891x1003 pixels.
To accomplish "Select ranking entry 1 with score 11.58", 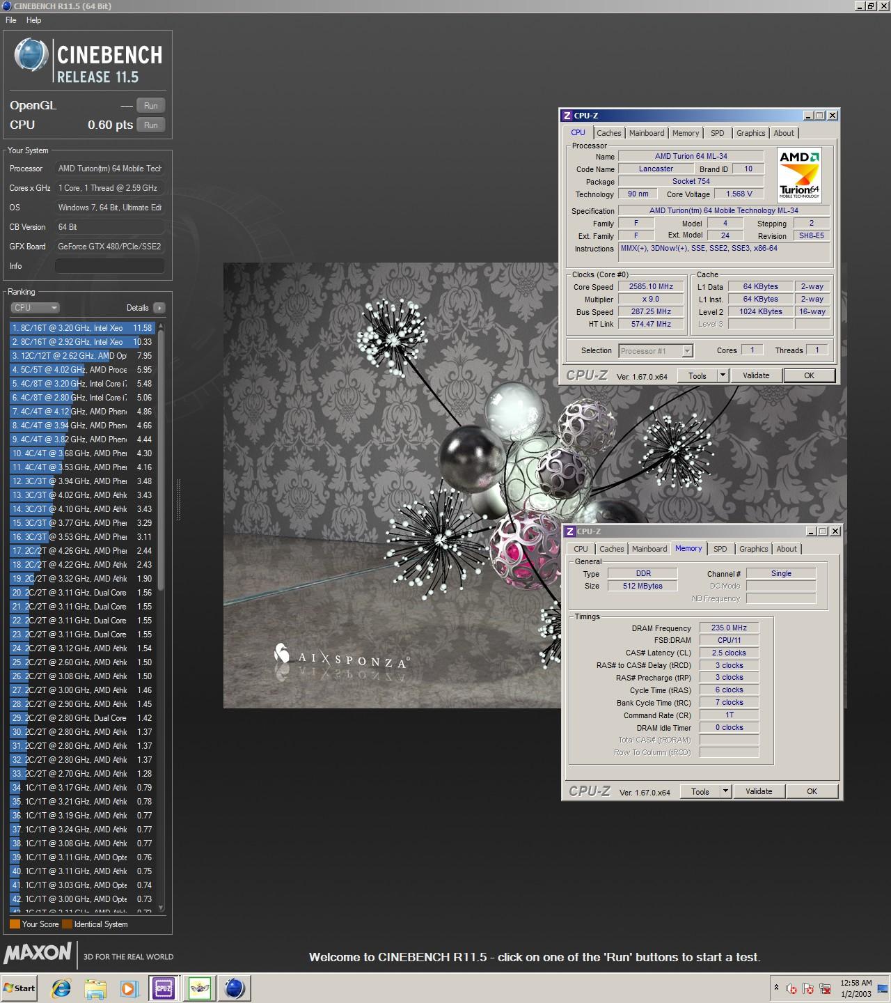I will pos(82,327).
